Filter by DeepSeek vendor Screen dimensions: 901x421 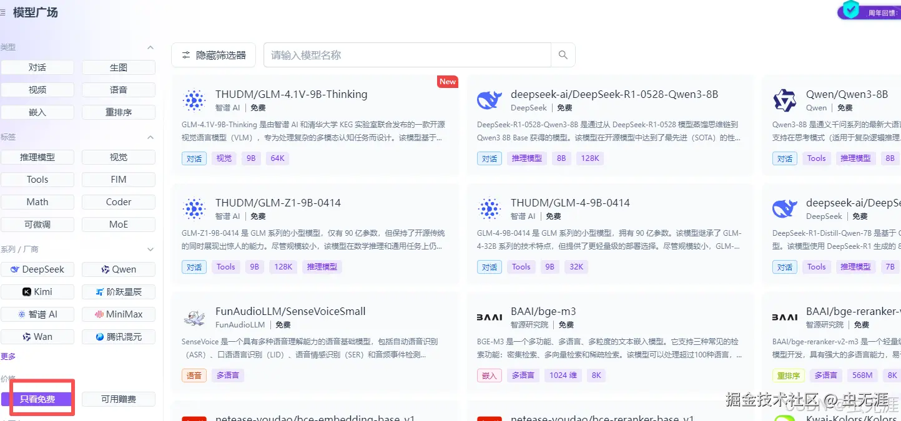(x=37, y=269)
